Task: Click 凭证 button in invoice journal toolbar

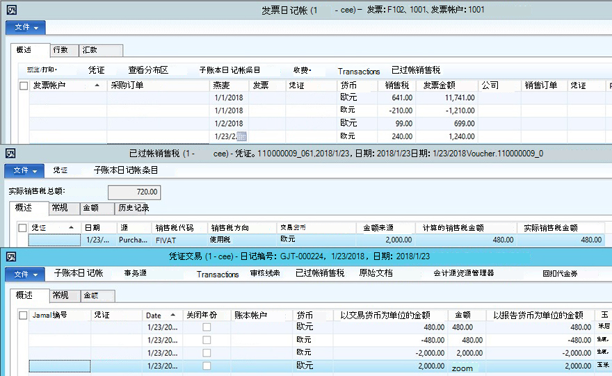Action: coord(97,70)
